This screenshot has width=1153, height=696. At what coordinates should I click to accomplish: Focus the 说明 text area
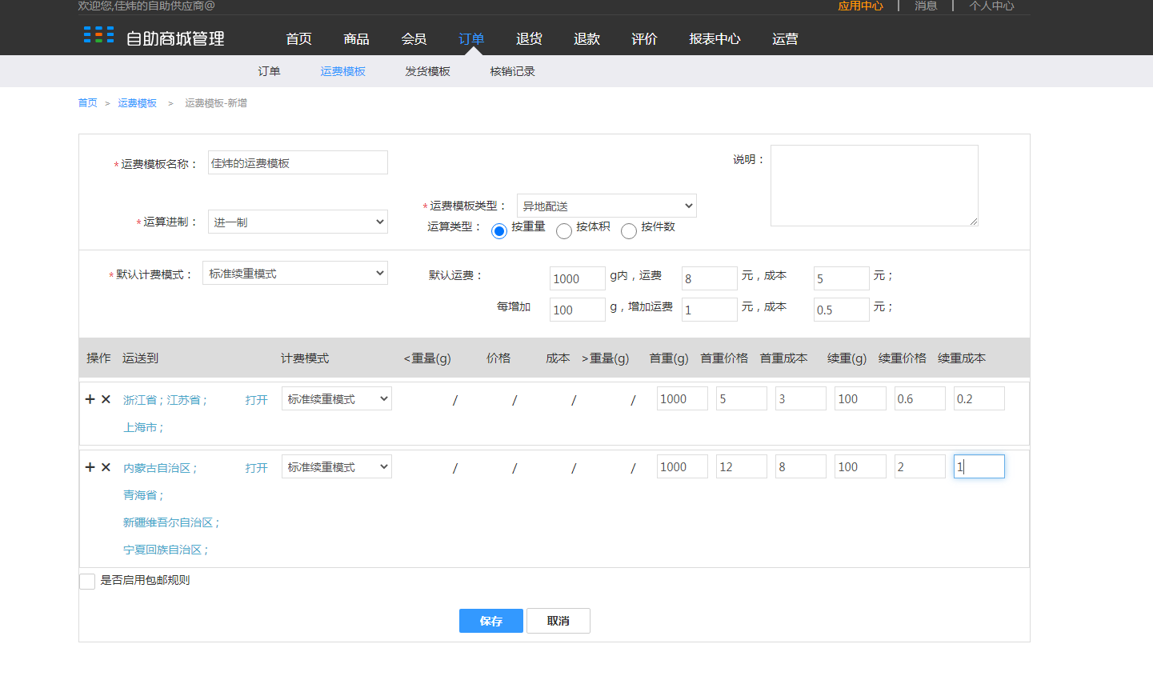point(875,186)
